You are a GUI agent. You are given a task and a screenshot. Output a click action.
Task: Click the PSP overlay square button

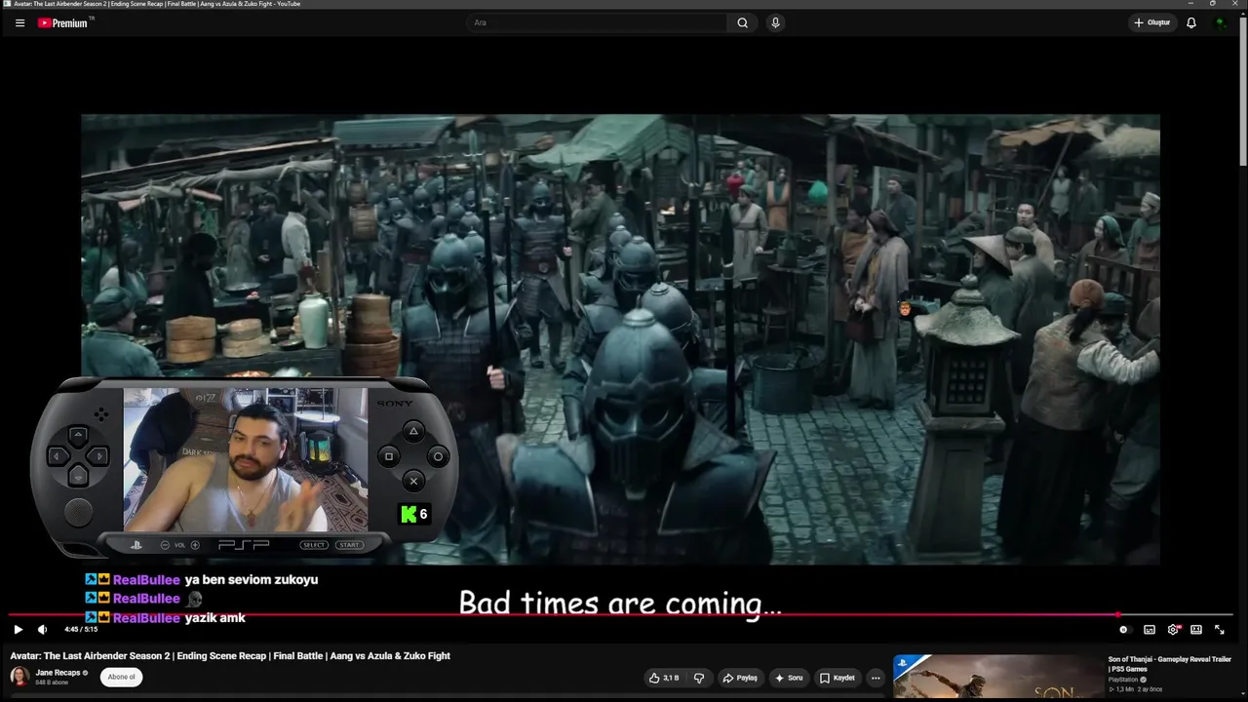pyautogui.click(x=389, y=455)
